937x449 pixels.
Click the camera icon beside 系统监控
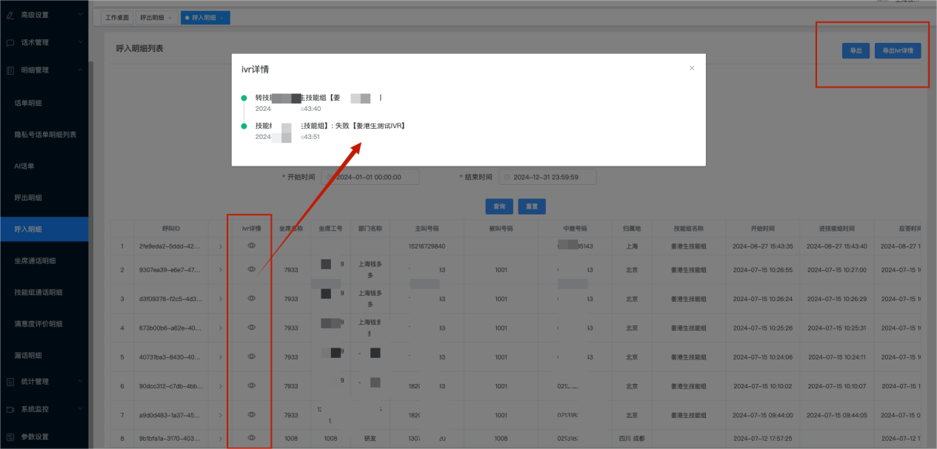[x=10, y=409]
